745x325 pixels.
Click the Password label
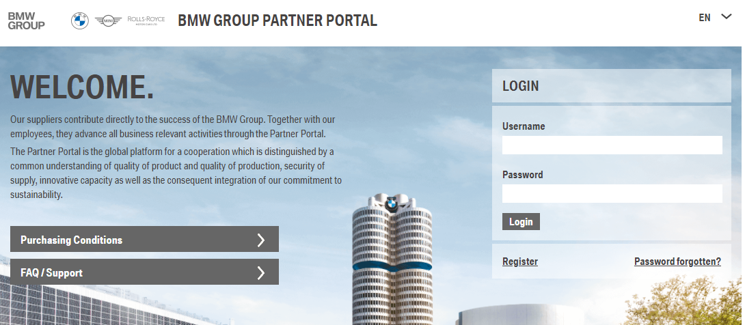pos(523,175)
